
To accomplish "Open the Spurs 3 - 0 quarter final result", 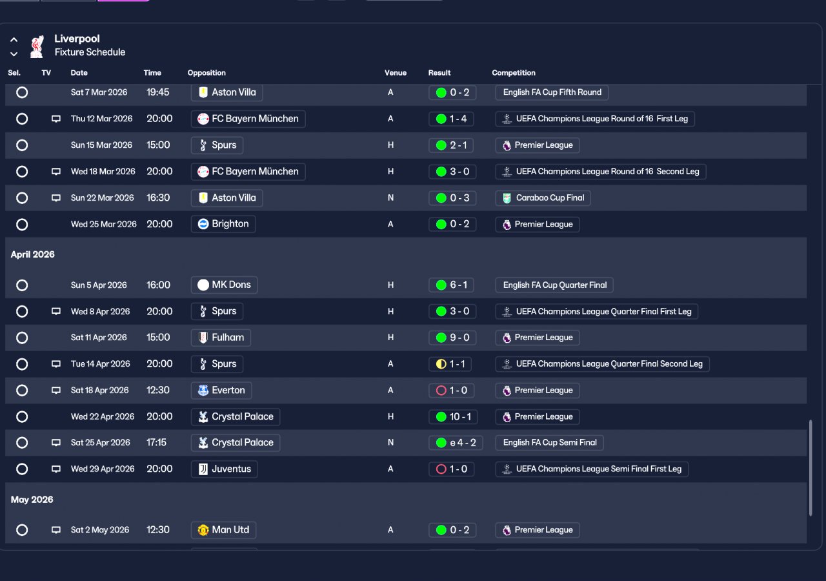I will (452, 312).
